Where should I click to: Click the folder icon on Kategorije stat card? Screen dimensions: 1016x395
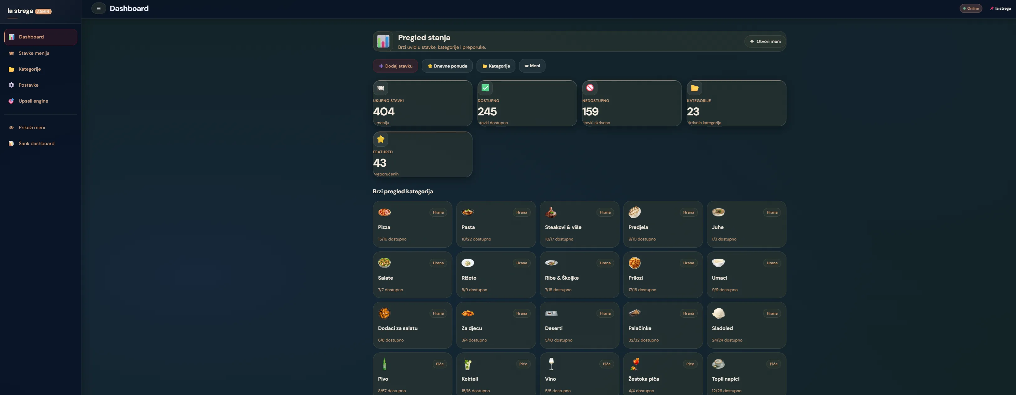(695, 88)
